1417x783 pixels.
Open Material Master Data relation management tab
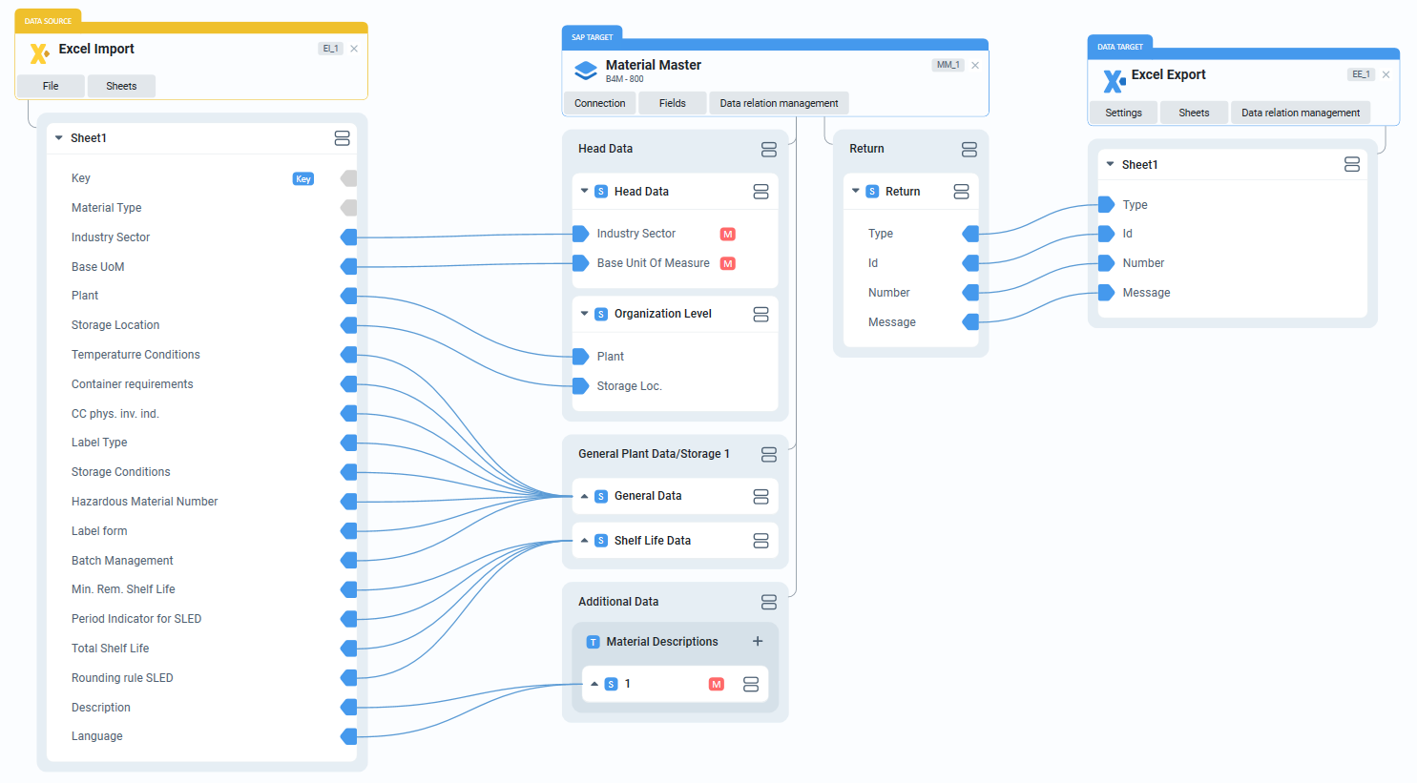click(x=779, y=103)
